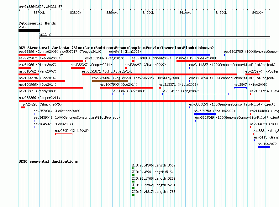Click esv3414287 (1000GenomesConsortiumPilotProject) label
Screen dimensions: 279x207
point(232,65)
